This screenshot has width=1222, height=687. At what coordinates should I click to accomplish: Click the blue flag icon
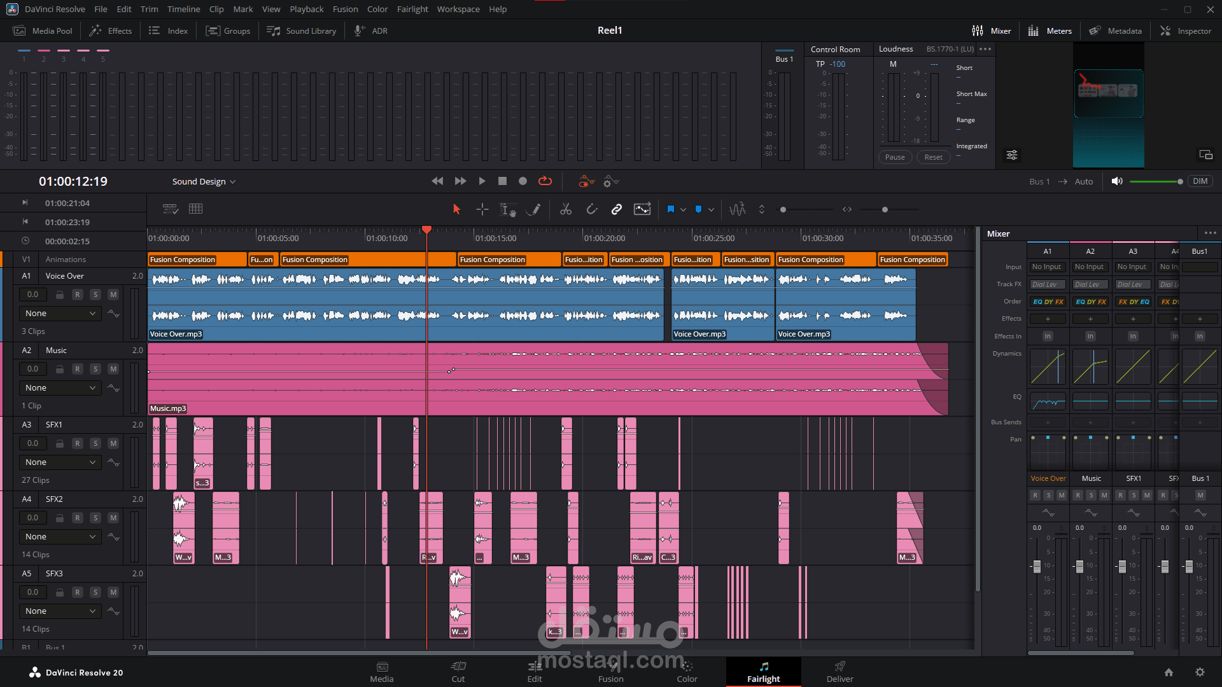click(670, 209)
